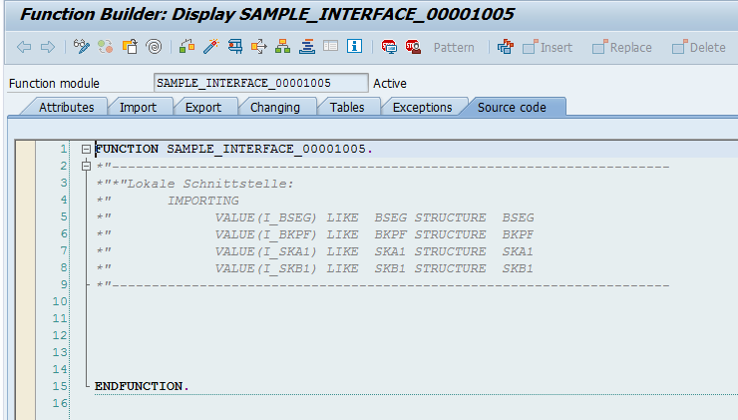Display Object List hierarchy icon

pos(283,46)
